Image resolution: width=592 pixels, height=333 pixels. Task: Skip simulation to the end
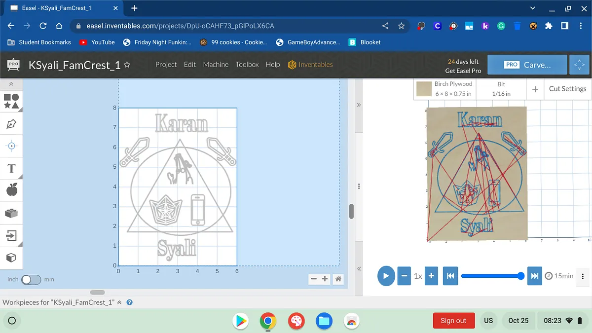534,276
